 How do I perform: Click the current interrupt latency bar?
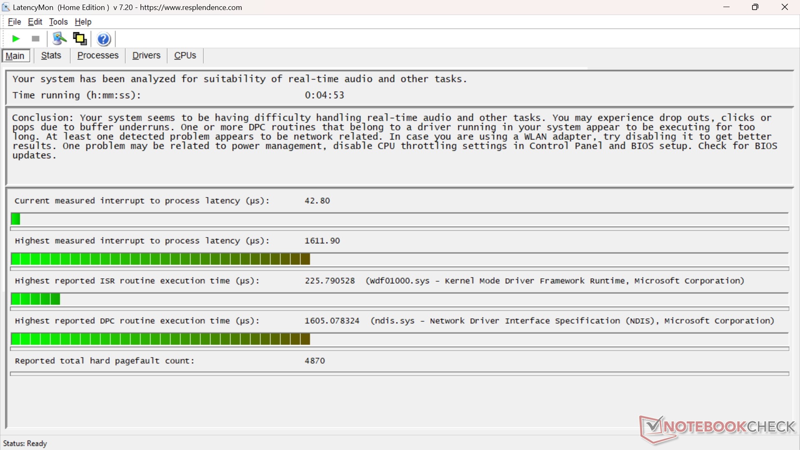(x=400, y=219)
